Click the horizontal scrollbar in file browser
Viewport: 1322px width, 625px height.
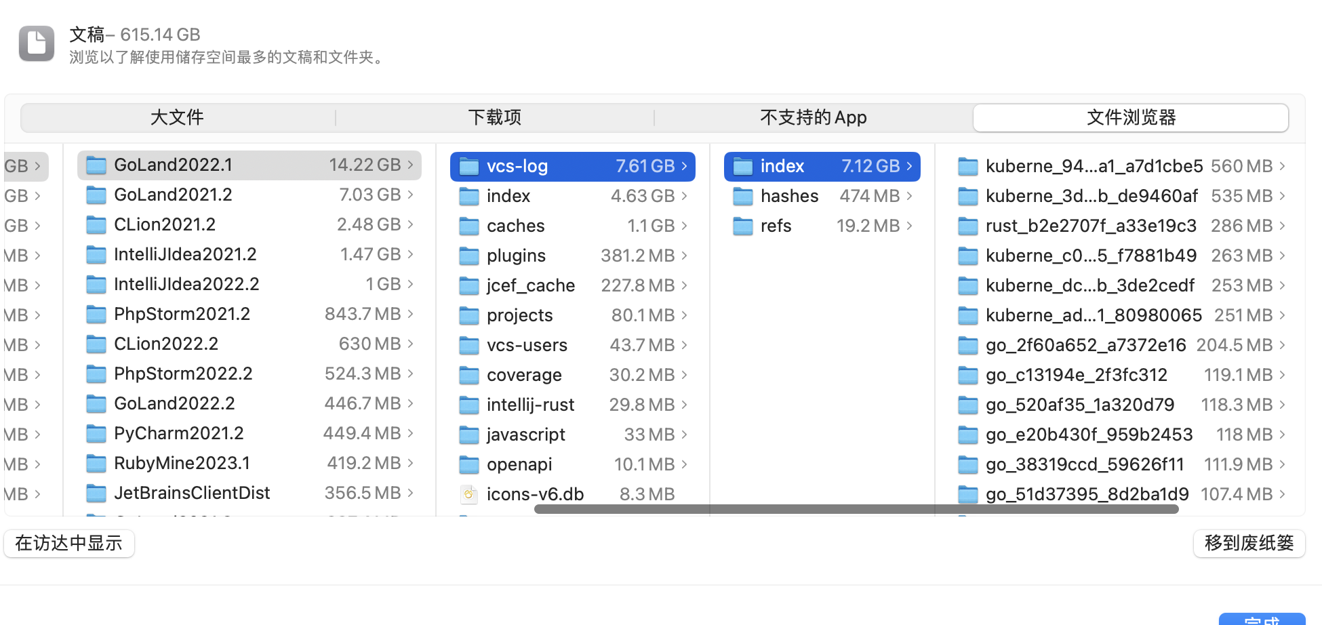(856, 509)
